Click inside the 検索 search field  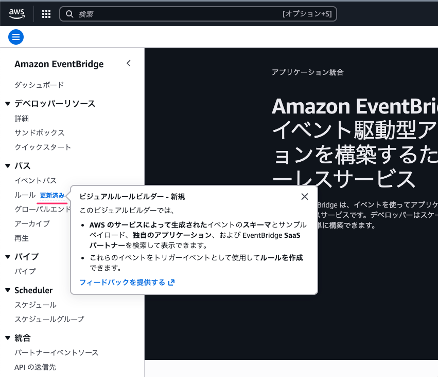tap(154, 14)
